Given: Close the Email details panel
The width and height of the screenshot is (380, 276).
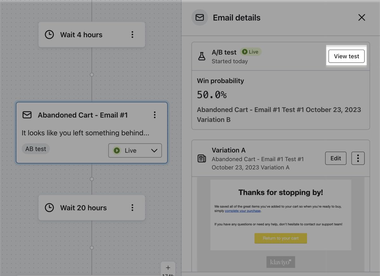Looking at the screenshot, I should (362, 17).
